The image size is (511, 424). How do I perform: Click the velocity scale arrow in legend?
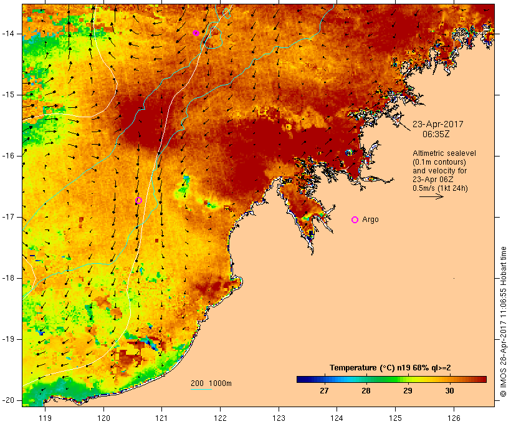431,196
